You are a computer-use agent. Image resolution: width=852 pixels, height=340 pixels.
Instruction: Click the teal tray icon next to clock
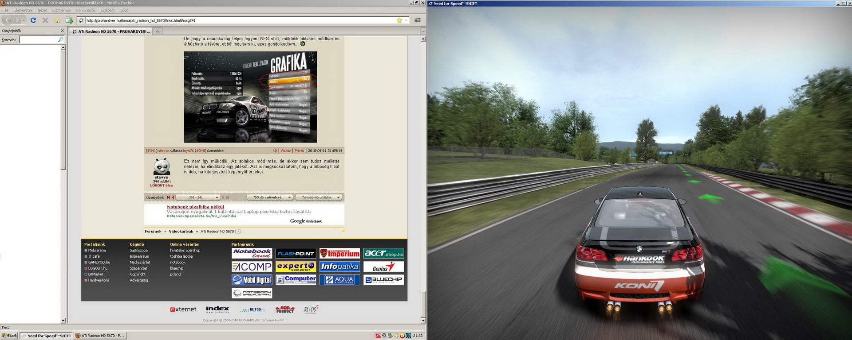[x=408, y=336]
